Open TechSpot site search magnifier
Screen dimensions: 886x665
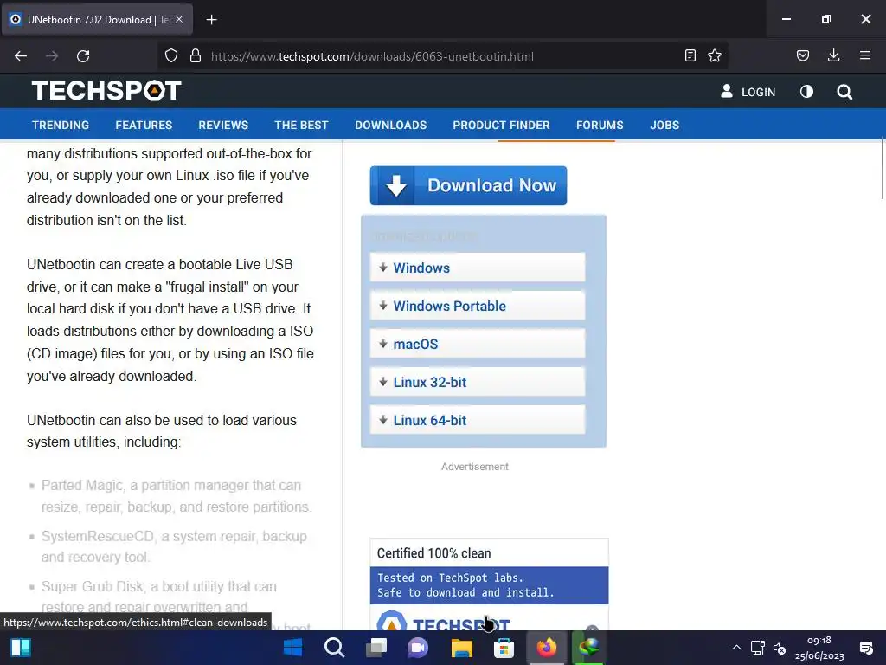coord(844,92)
